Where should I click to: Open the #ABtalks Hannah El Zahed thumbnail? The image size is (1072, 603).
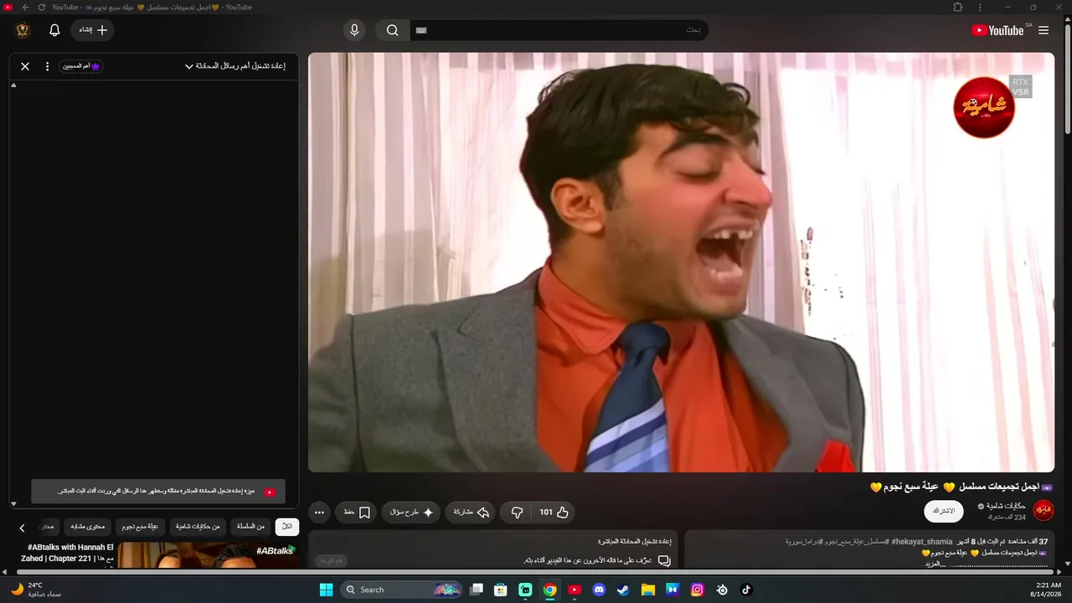click(x=208, y=555)
